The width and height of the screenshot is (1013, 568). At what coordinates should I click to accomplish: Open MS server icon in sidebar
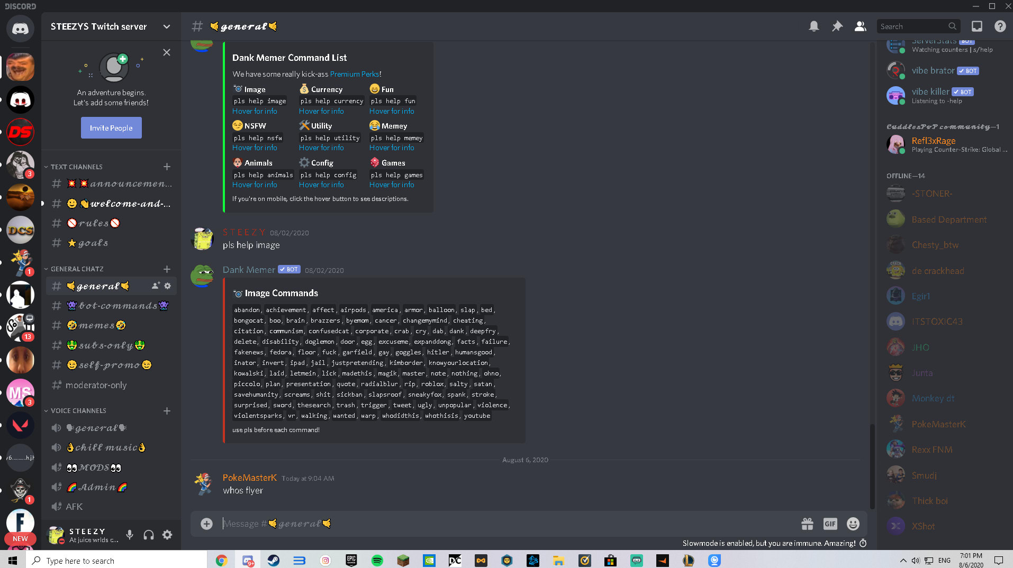(20, 393)
